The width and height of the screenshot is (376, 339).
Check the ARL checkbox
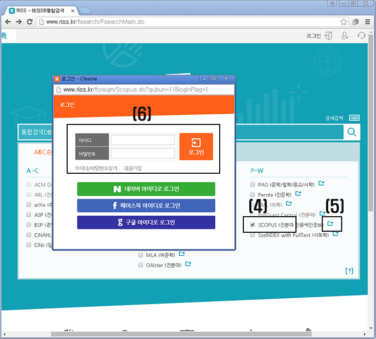click(29, 194)
